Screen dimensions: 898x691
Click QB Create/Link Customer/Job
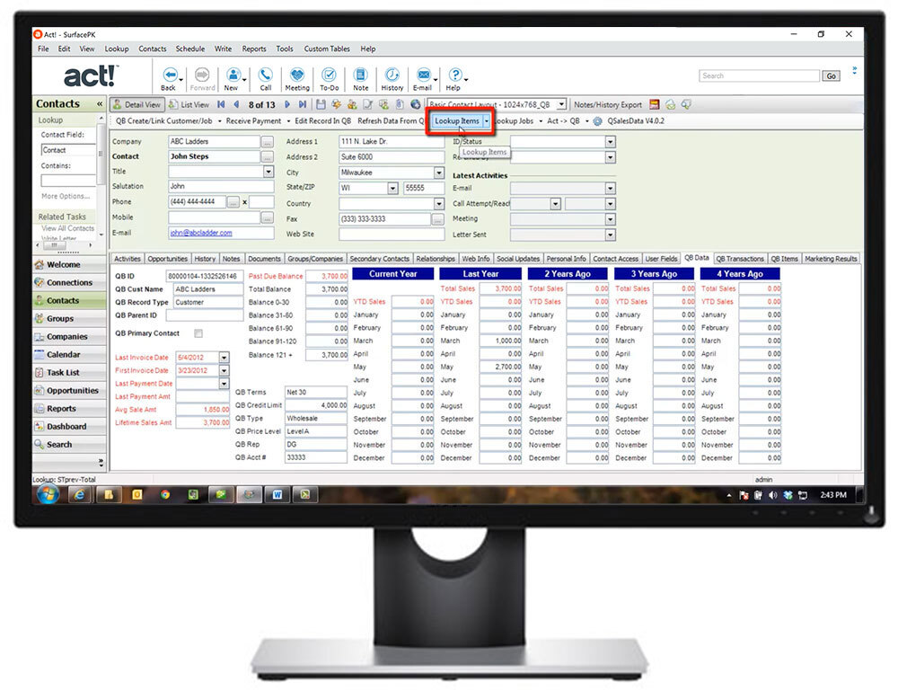pyautogui.click(x=163, y=121)
